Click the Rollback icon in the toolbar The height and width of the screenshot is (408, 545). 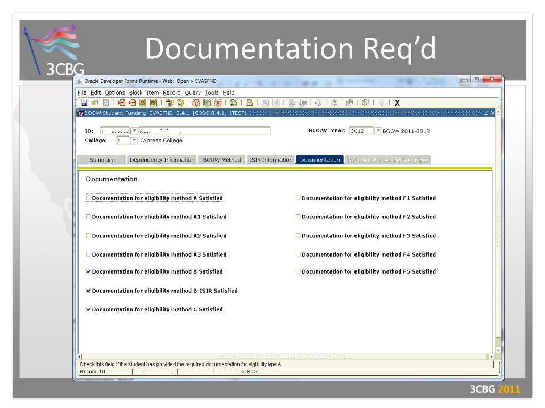(x=94, y=103)
